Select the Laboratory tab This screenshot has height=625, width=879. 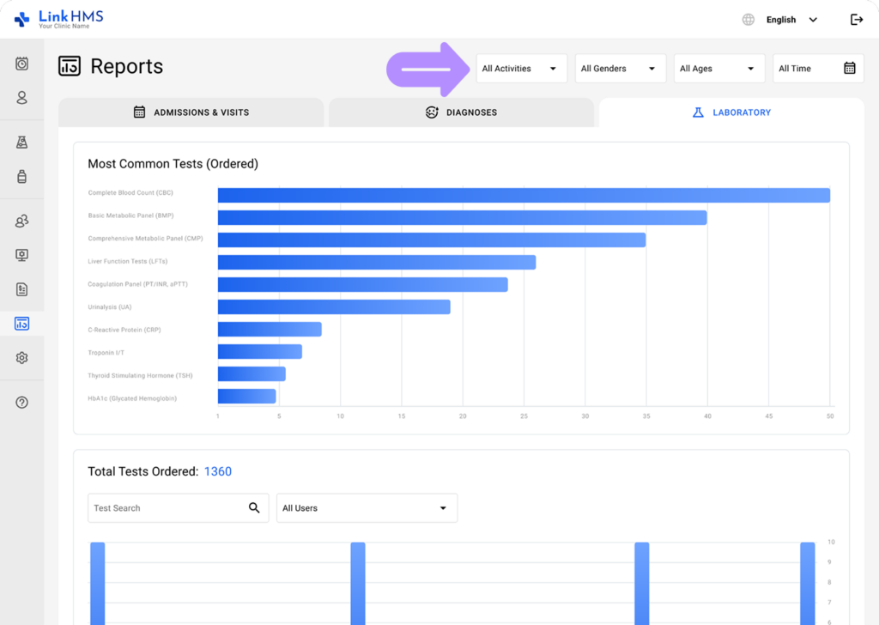tap(731, 112)
